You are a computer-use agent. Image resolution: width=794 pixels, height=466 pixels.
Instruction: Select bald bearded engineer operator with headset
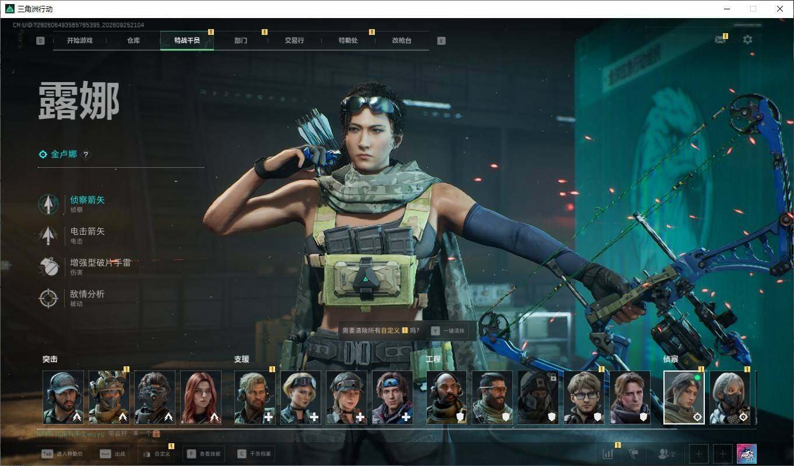447,397
